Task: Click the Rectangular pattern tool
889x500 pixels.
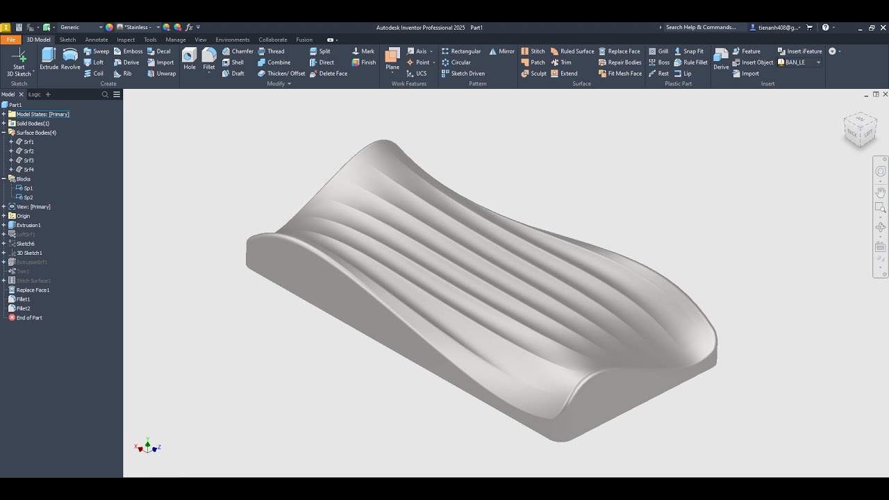Action: click(x=461, y=51)
